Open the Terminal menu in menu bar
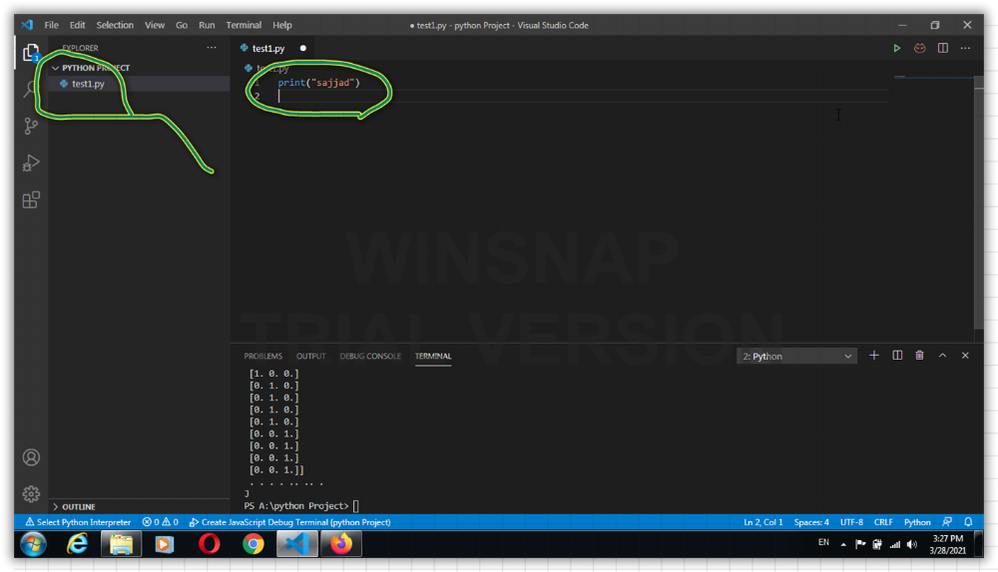 click(244, 25)
